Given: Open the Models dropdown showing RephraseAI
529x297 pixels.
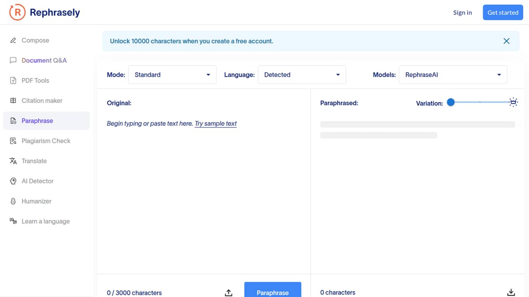Looking at the screenshot, I should tap(453, 75).
